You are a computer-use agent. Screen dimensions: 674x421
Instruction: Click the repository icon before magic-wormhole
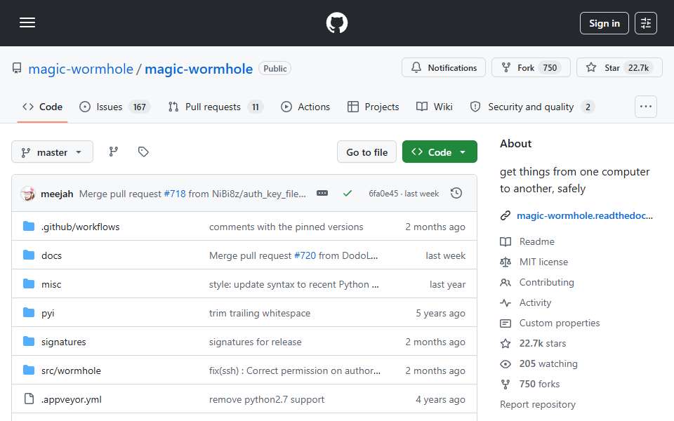point(17,68)
